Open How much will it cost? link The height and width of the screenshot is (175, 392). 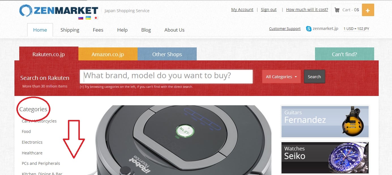pyautogui.click(x=307, y=10)
